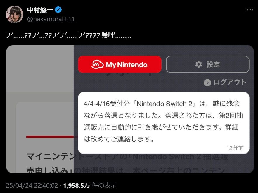Open the red My Nintendo button

click(120, 64)
